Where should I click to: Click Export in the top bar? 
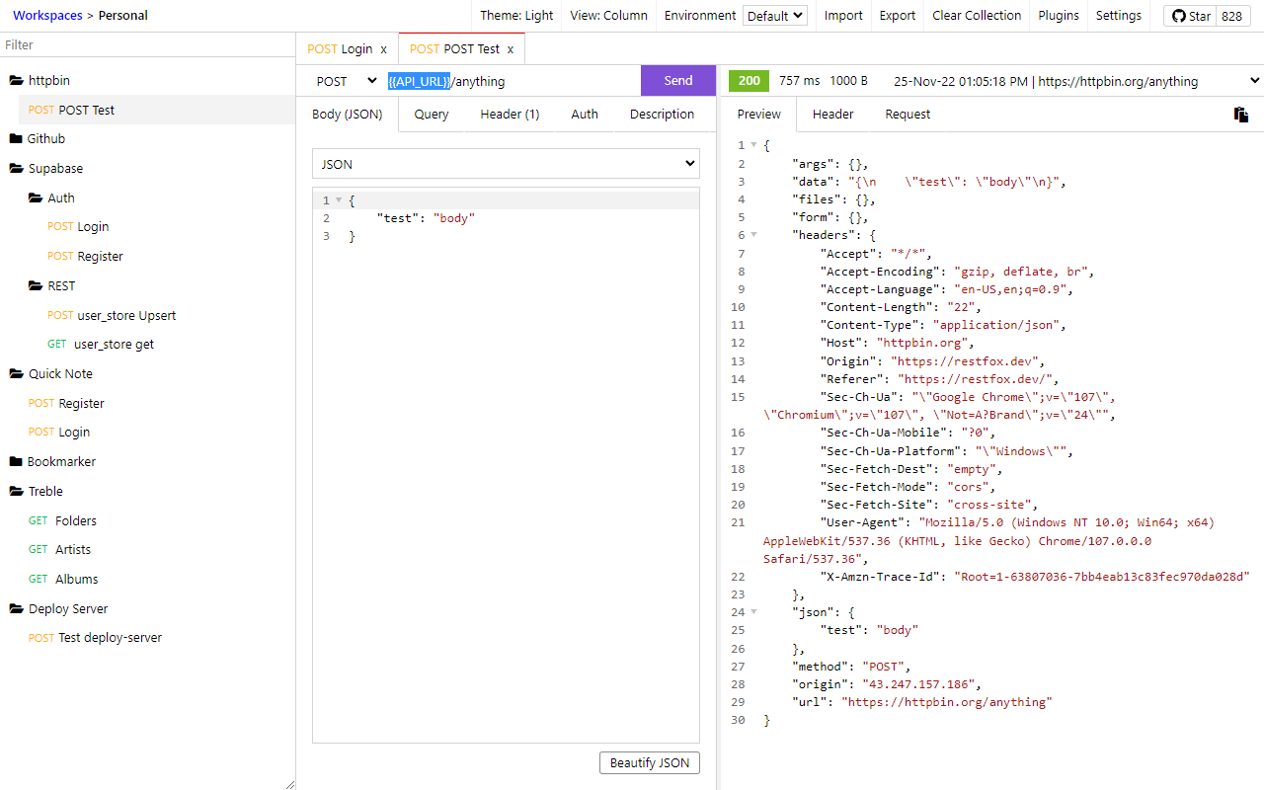tap(898, 16)
